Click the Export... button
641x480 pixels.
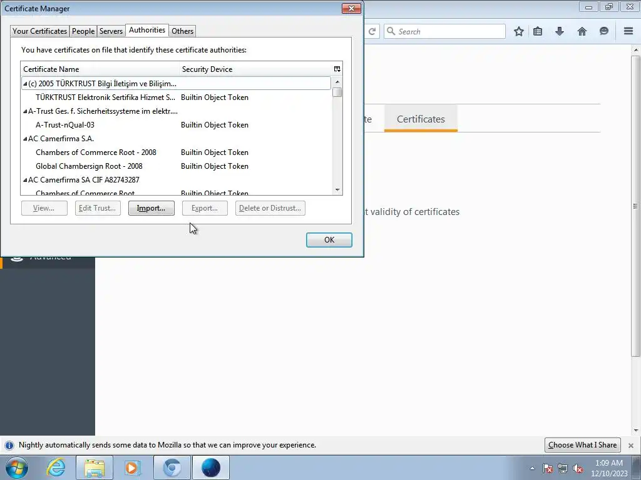pyautogui.click(x=205, y=208)
